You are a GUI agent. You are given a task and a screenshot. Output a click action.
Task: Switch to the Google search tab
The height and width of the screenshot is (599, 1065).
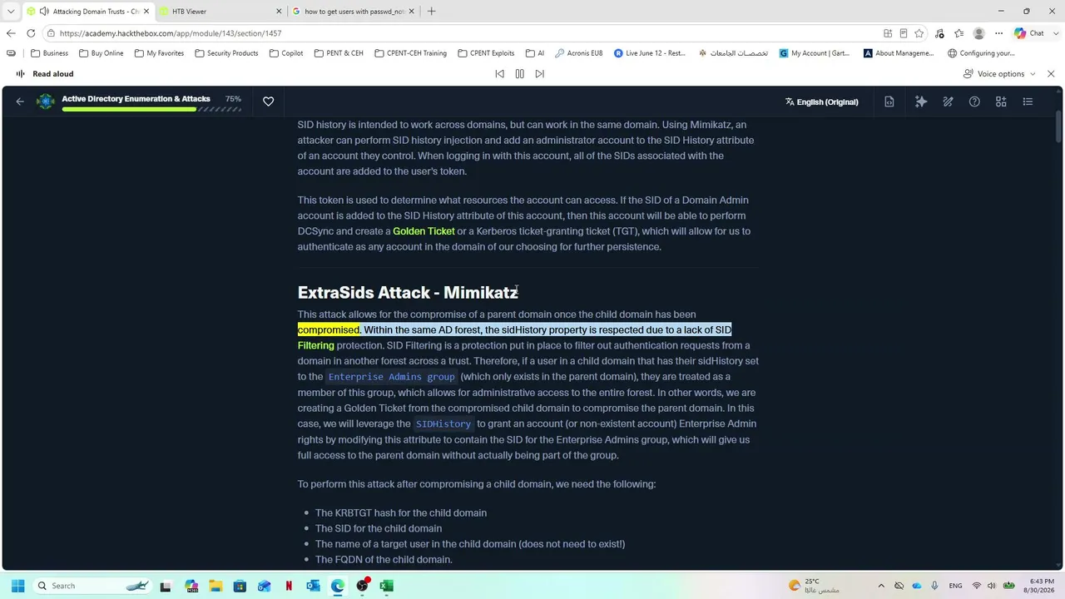point(354,12)
